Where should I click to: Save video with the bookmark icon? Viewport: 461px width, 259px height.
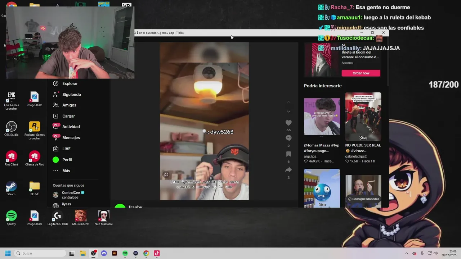[288, 154]
